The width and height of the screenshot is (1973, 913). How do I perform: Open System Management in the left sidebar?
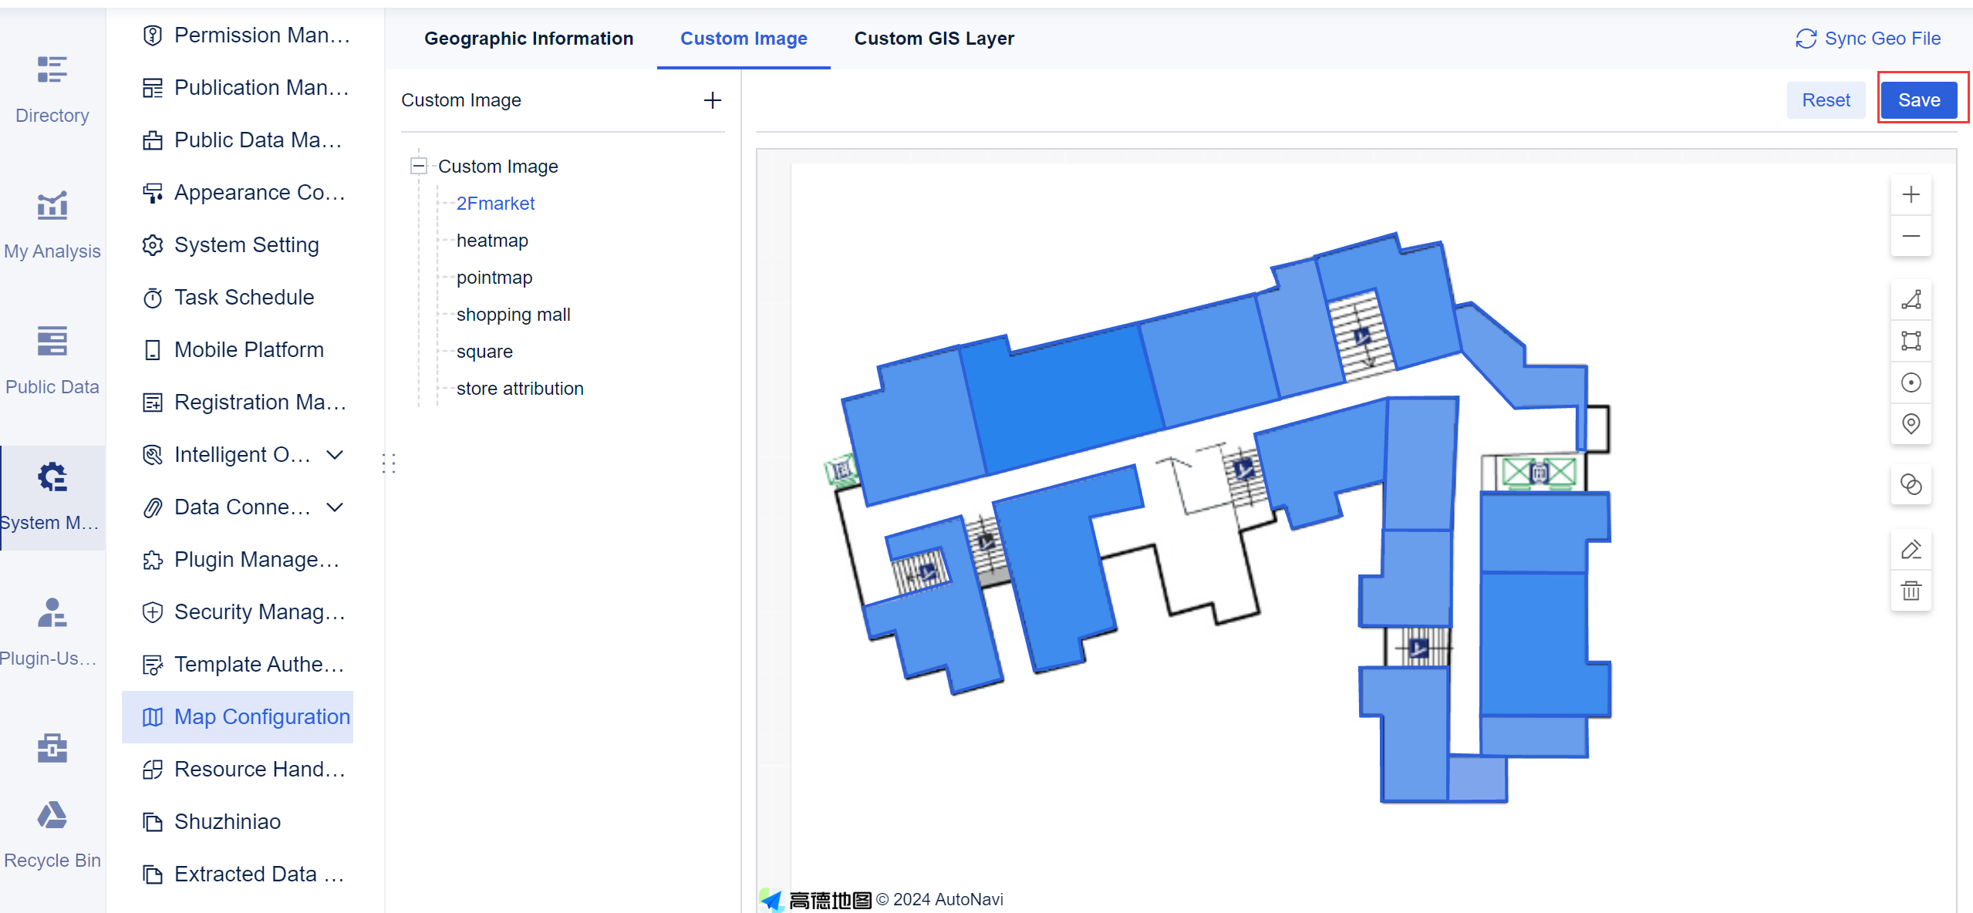click(52, 497)
